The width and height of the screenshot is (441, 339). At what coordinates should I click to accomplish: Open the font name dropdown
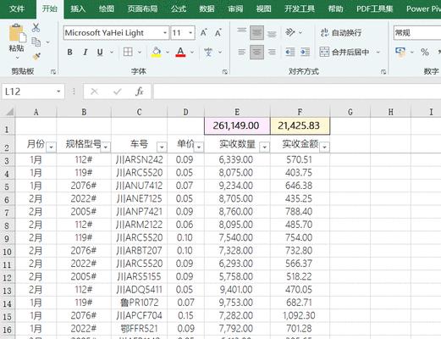(x=165, y=33)
